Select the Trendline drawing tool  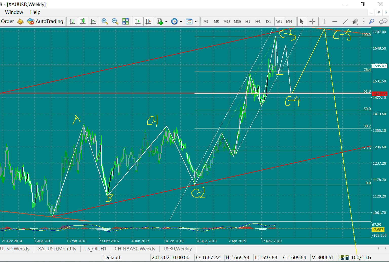[345, 21]
